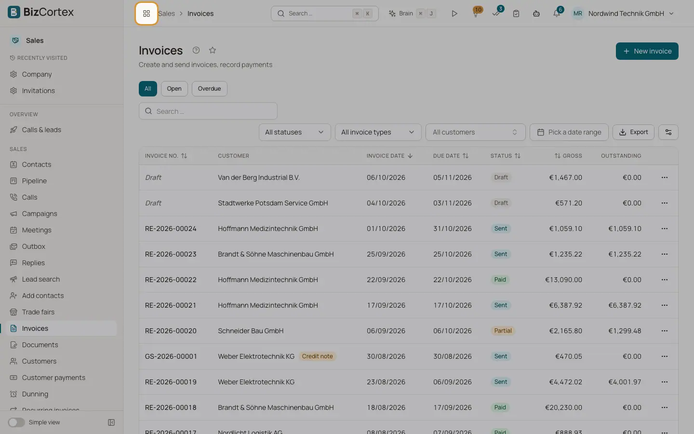Select the Open filter tab

coord(174,89)
